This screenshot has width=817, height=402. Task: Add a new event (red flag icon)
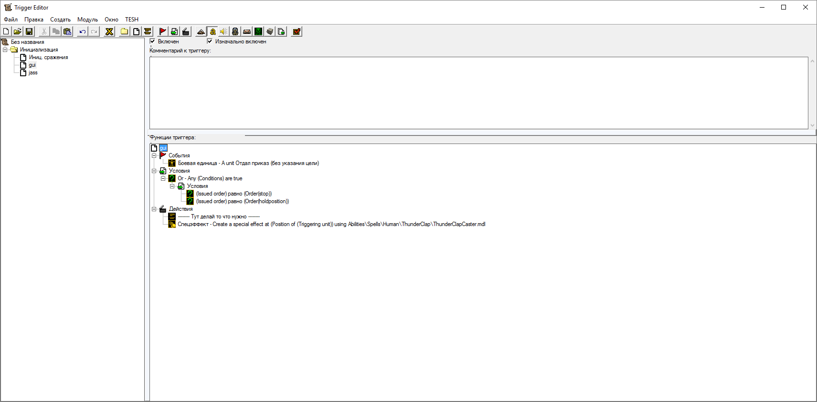pyautogui.click(x=163, y=31)
